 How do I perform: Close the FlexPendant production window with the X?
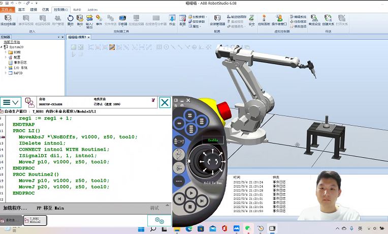[165, 102]
